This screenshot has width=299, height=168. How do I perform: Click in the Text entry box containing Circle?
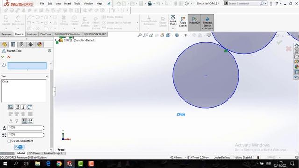pos(24,91)
